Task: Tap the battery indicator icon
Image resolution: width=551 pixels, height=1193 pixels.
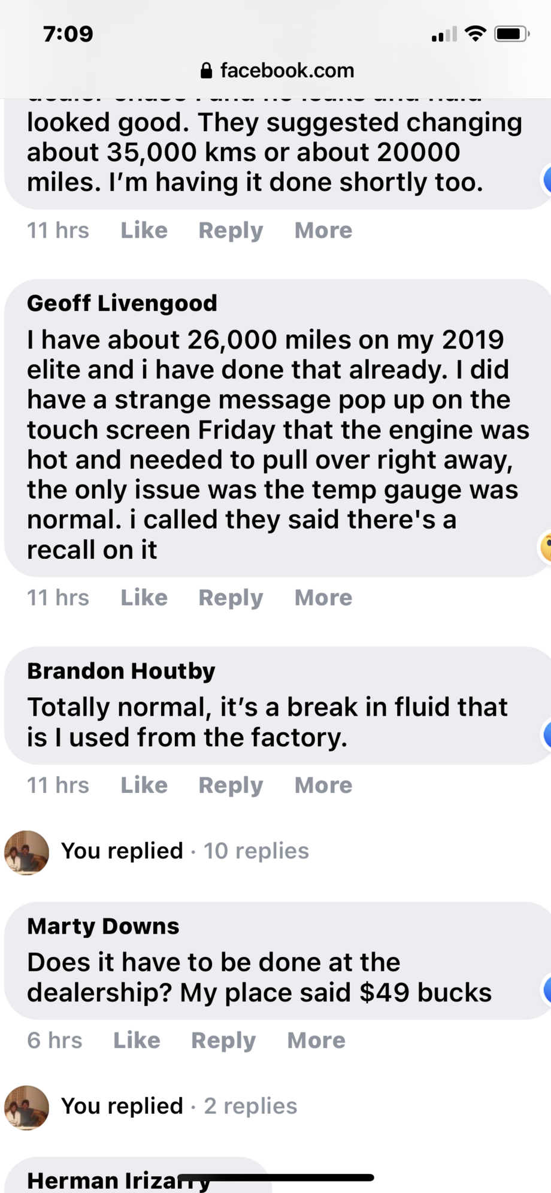Action: (x=511, y=34)
